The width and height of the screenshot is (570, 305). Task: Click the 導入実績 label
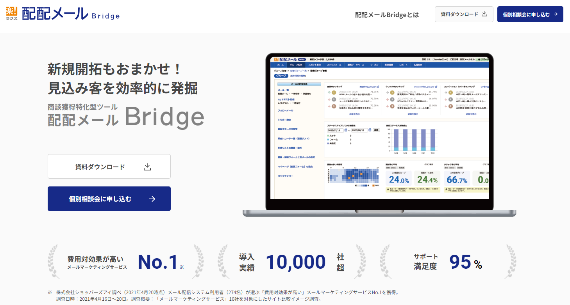click(247, 262)
